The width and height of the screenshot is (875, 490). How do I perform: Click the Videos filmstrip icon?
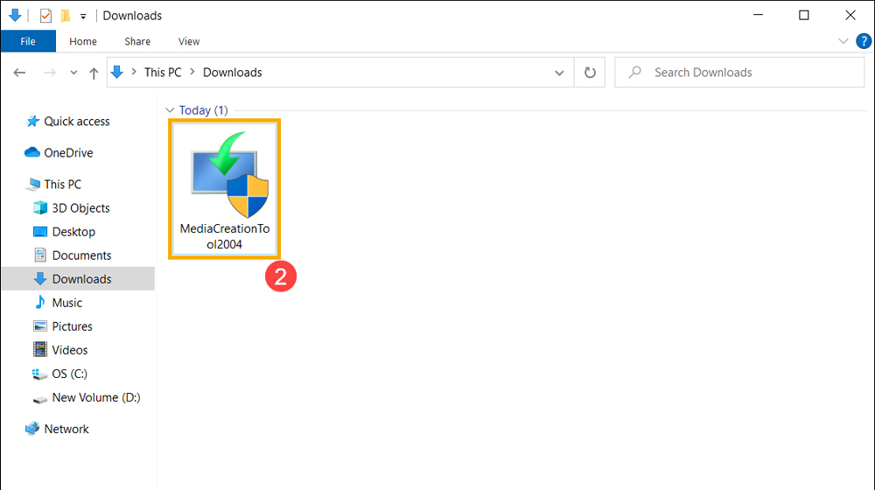tap(40, 349)
